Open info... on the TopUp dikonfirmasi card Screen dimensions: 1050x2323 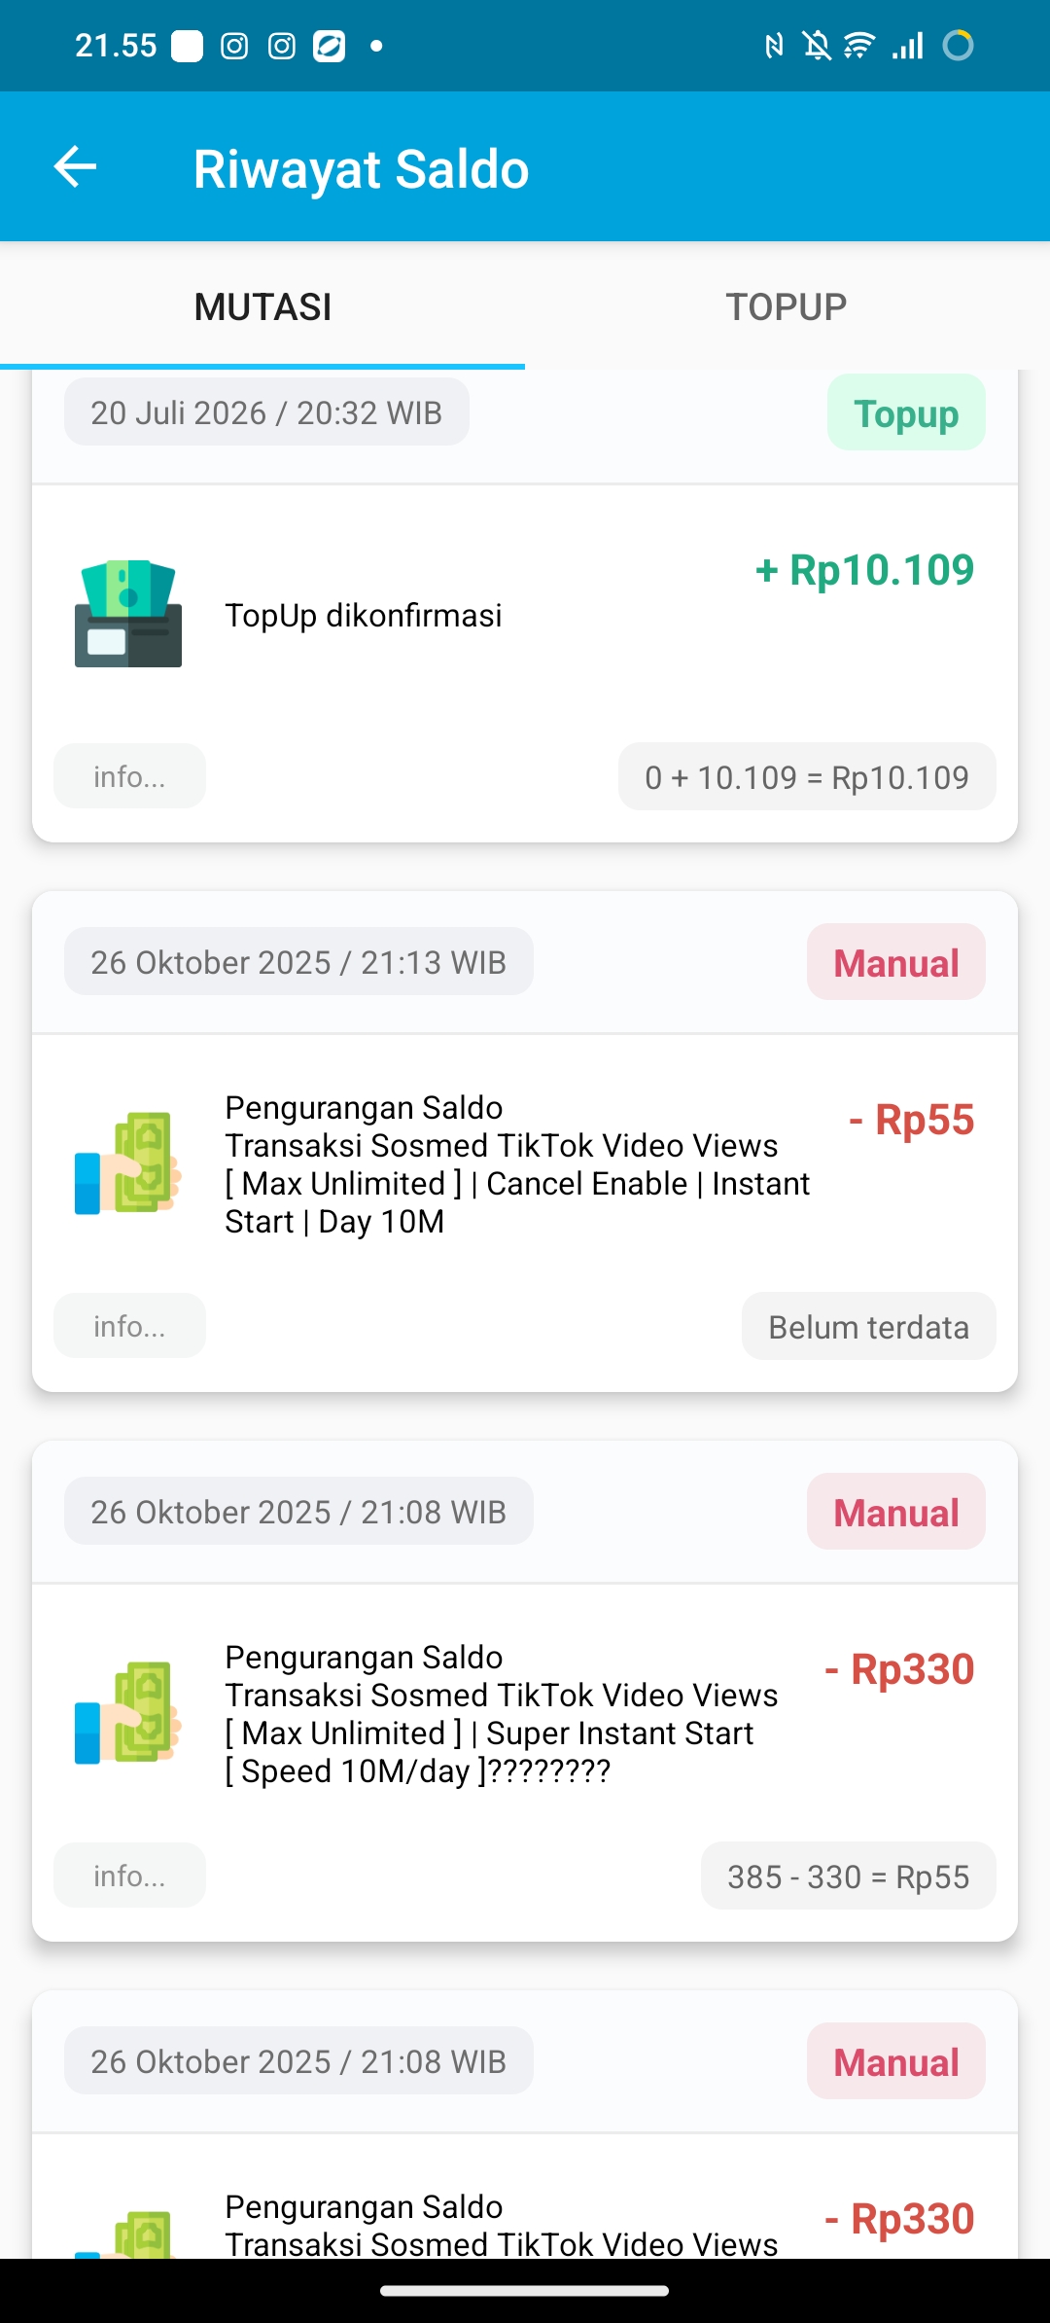click(x=129, y=776)
